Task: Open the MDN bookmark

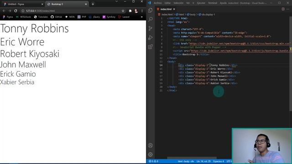Action: pos(70,17)
